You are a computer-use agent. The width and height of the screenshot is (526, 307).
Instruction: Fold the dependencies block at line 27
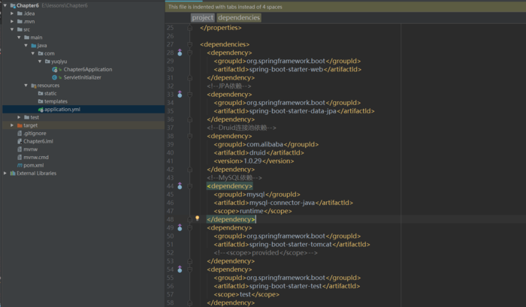click(x=191, y=45)
